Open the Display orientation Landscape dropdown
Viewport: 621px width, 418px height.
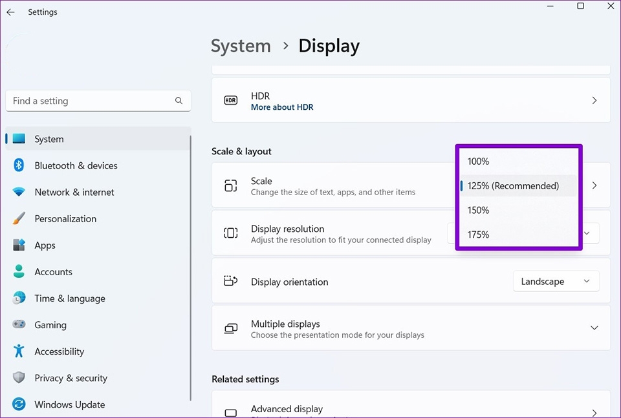coord(556,281)
